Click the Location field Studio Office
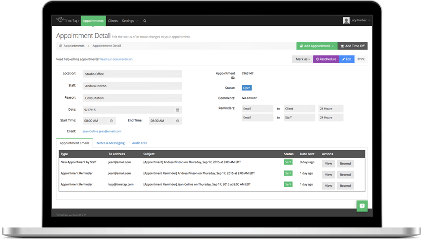 pyautogui.click(x=132, y=74)
